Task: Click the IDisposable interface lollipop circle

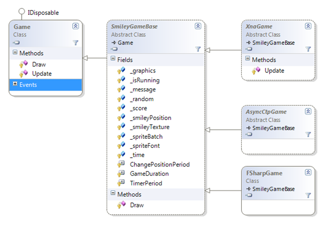Action: coord(22,11)
